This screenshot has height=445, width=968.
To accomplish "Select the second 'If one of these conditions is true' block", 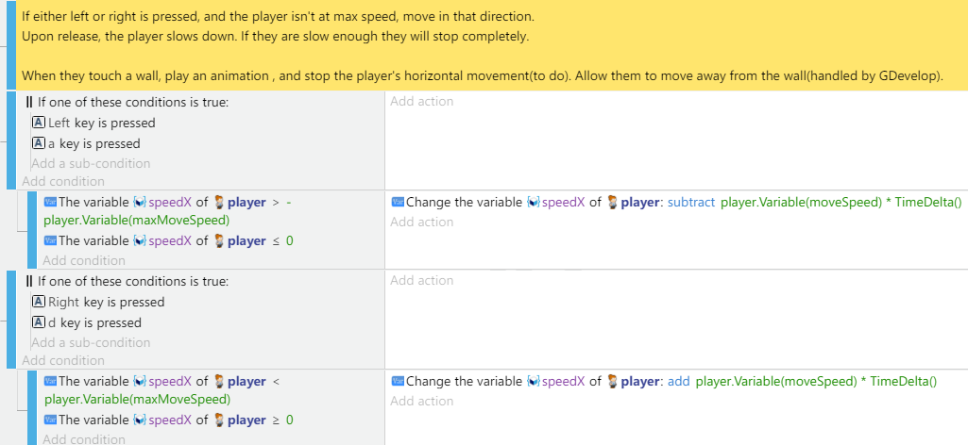I will click(x=127, y=282).
